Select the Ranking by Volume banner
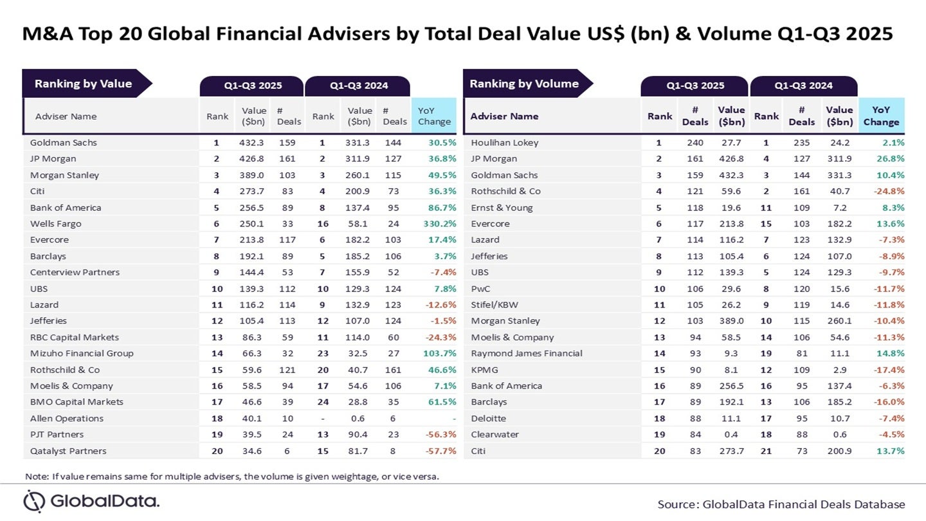Image resolution: width=926 pixels, height=521 pixels. click(524, 84)
